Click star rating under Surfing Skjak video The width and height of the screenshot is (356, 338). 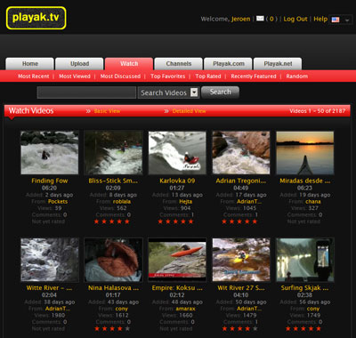point(303,328)
